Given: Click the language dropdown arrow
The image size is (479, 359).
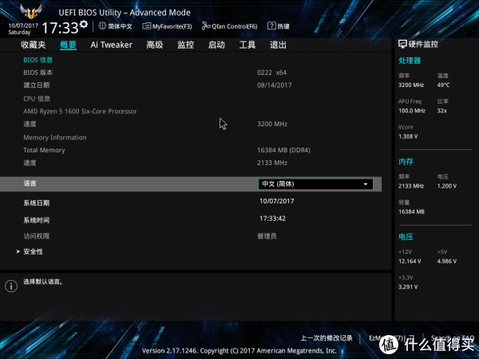Looking at the screenshot, I should tap(366, 184).
